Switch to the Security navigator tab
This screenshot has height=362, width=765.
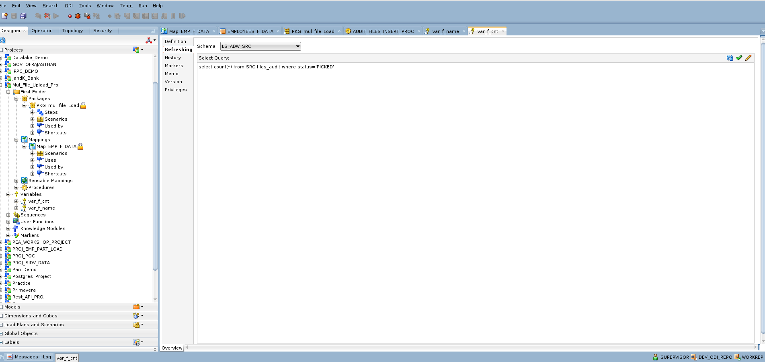coord(103,31)
